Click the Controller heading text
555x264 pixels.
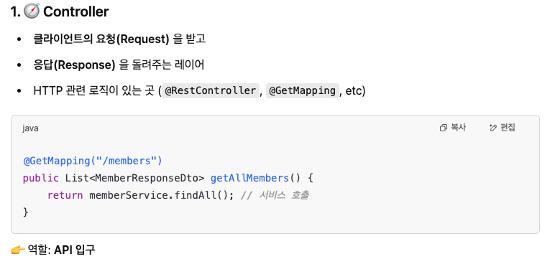(x=75, y=11)
